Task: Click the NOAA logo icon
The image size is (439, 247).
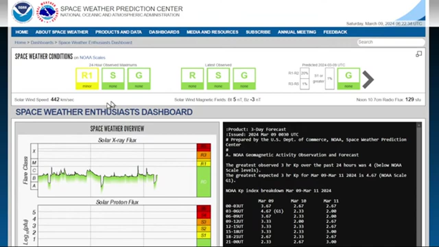Action: (23, 12)
